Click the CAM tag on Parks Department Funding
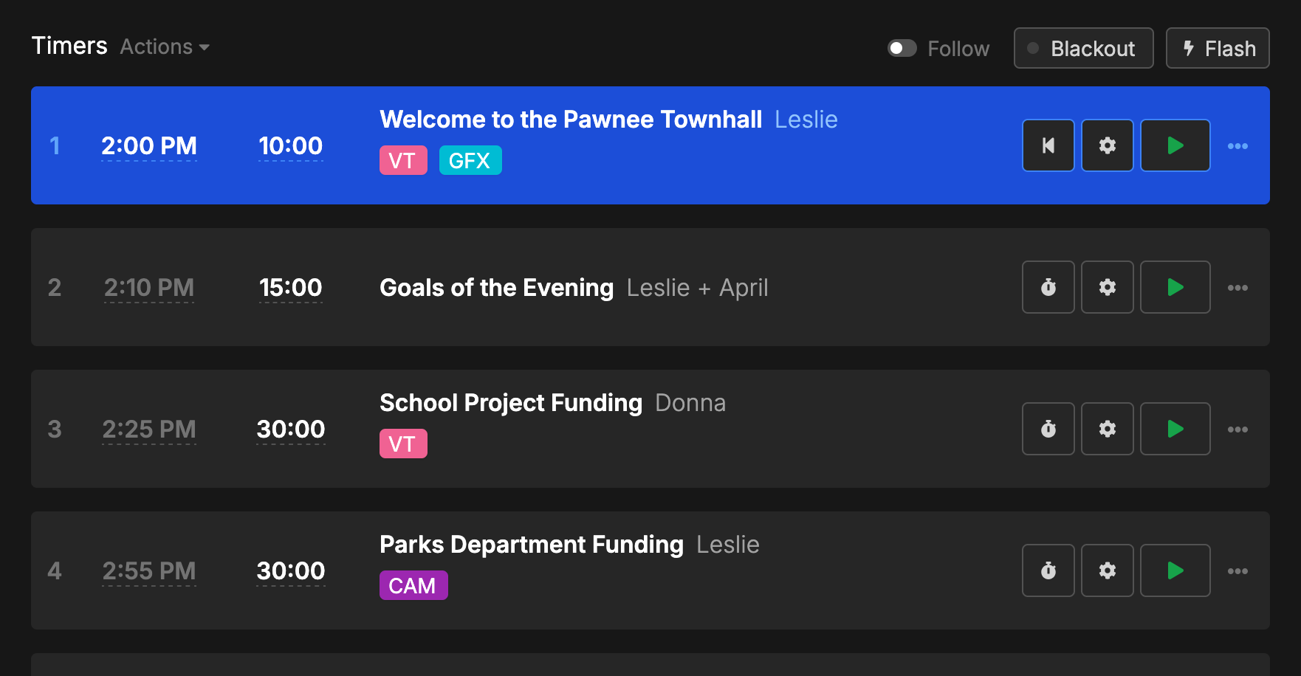1301x676 pixels. (413, 585)
